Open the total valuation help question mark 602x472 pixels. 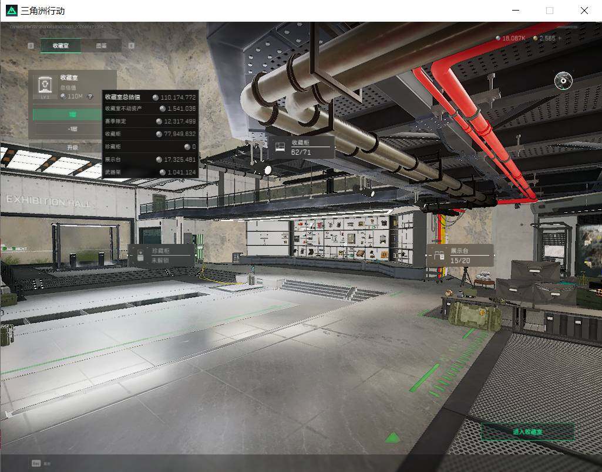90,97
